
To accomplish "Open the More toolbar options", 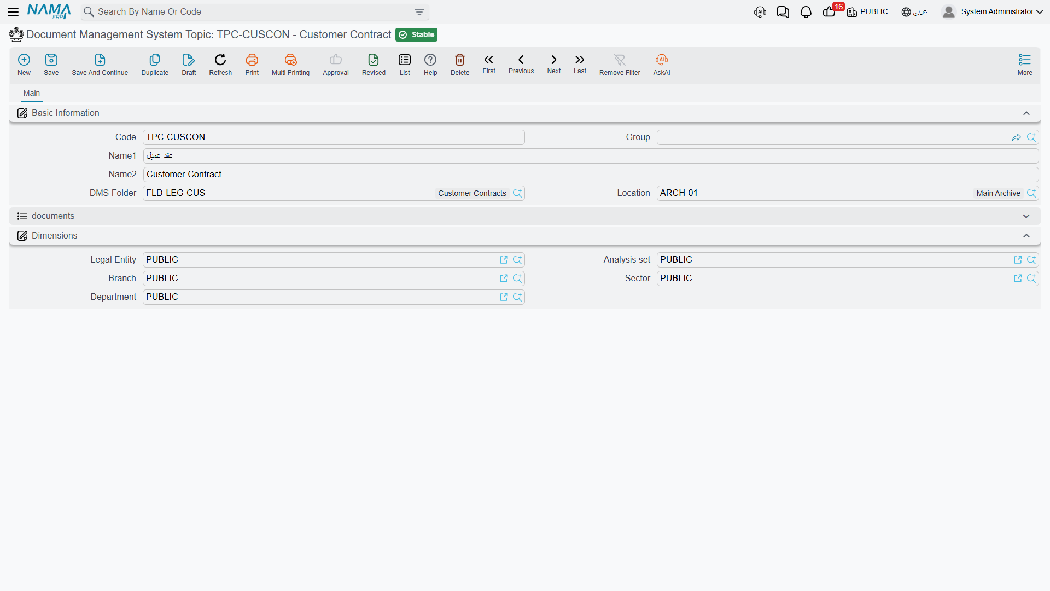I will coord(1025,64).
